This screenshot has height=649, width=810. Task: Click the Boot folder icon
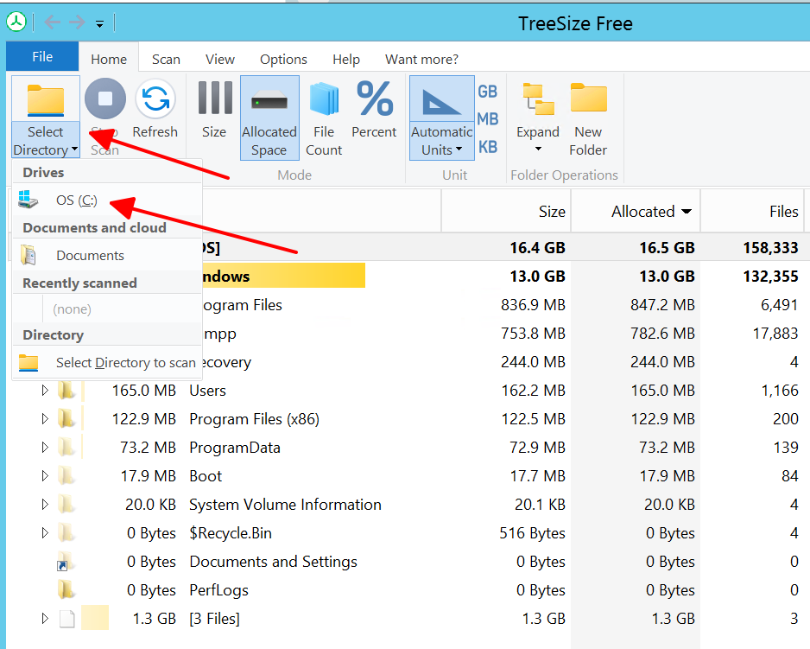click(x=66, y=476)
